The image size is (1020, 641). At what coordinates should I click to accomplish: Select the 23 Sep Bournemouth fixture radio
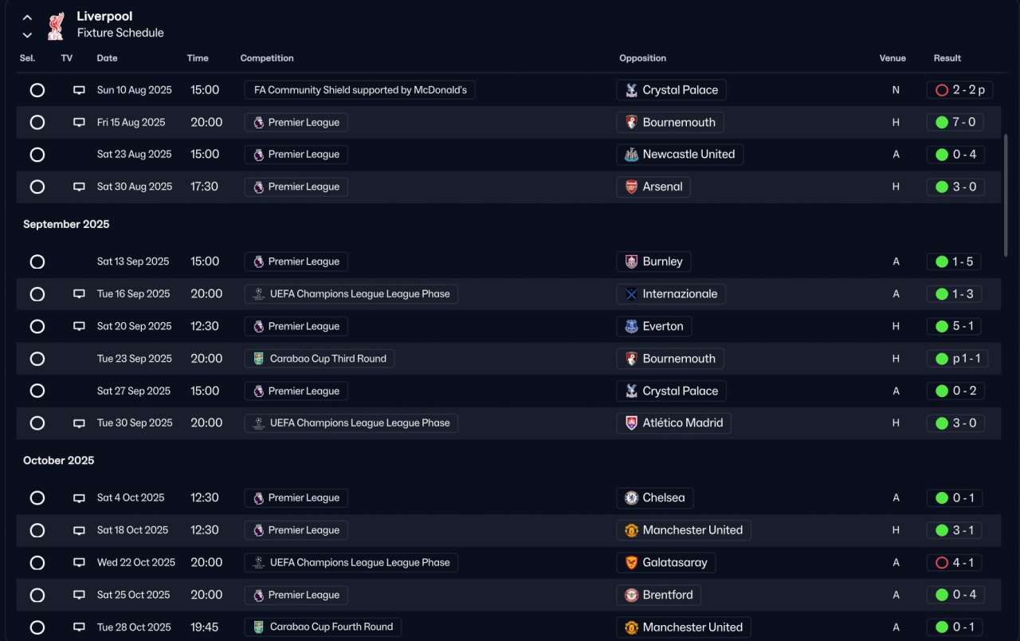point(37,359)
